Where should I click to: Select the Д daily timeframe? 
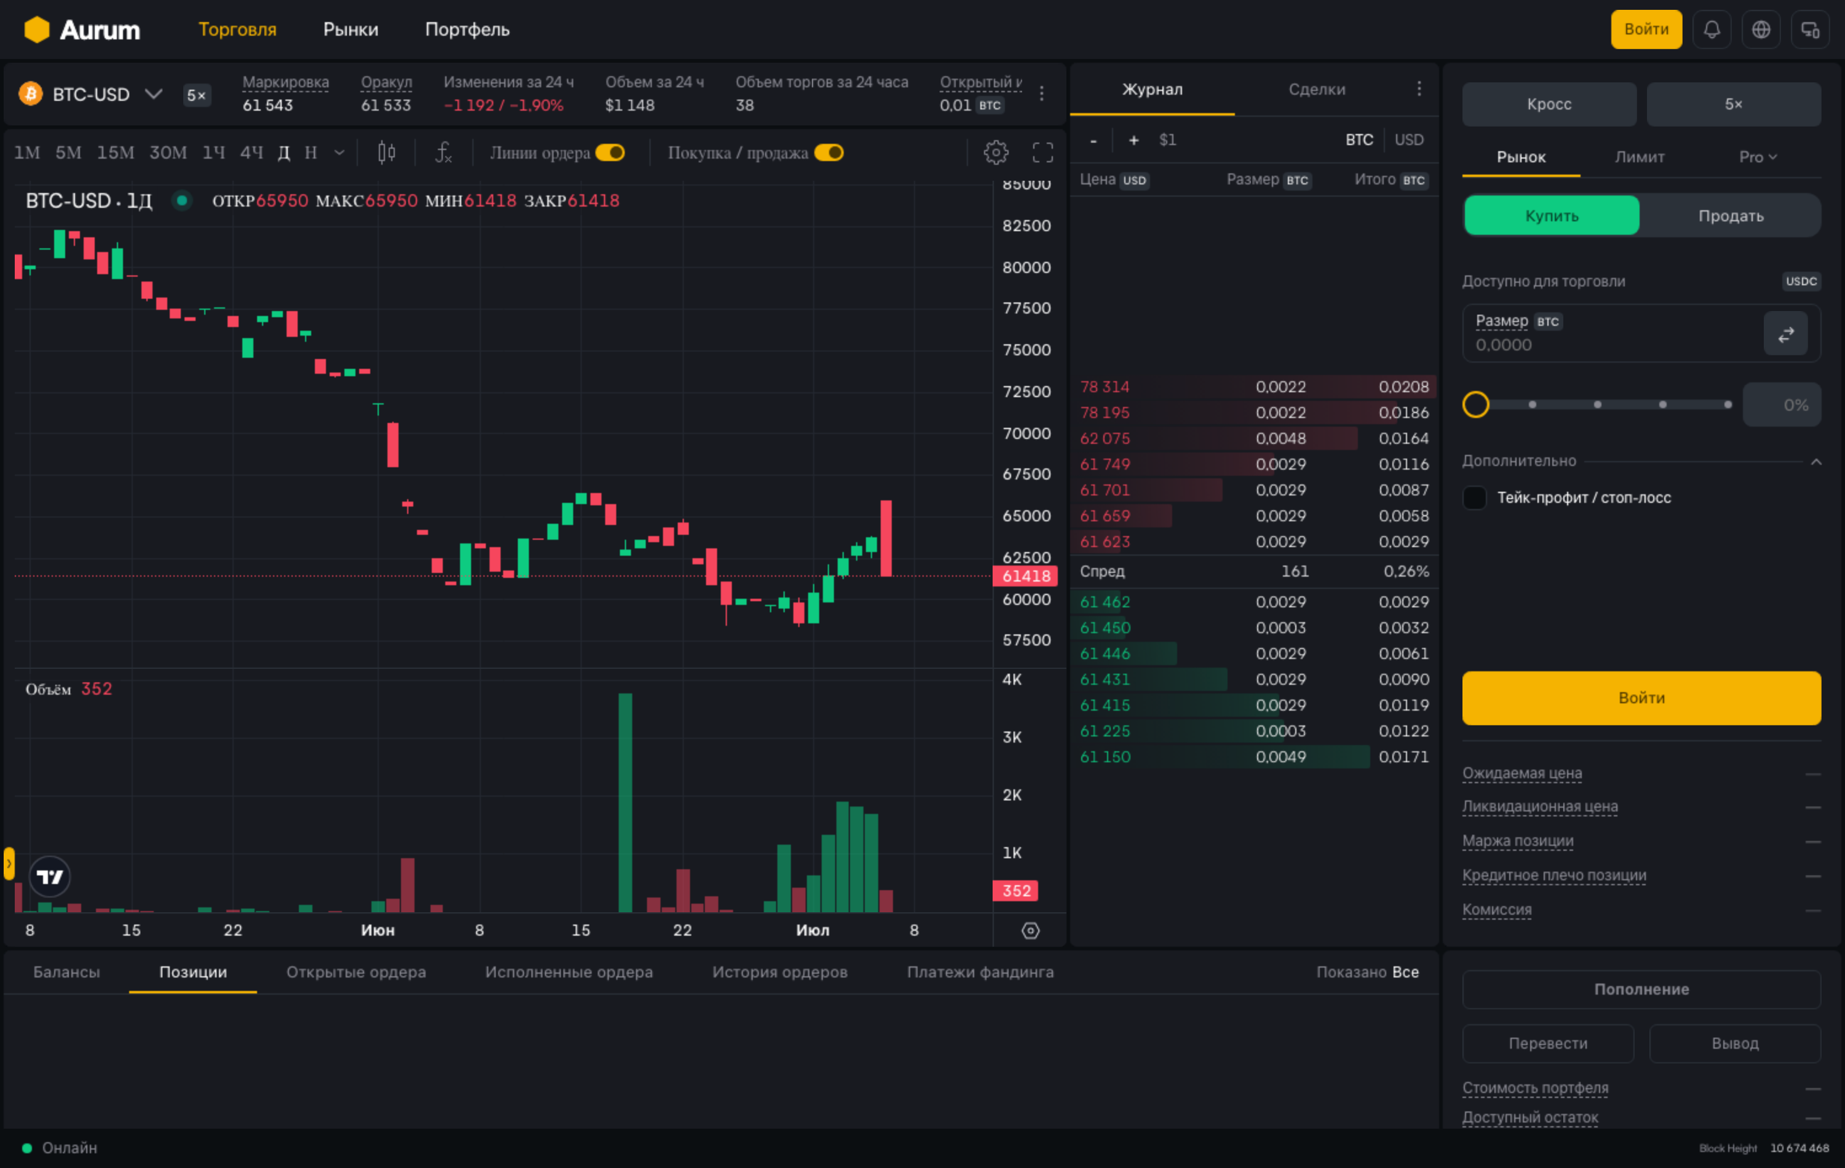tap(284, 152)
